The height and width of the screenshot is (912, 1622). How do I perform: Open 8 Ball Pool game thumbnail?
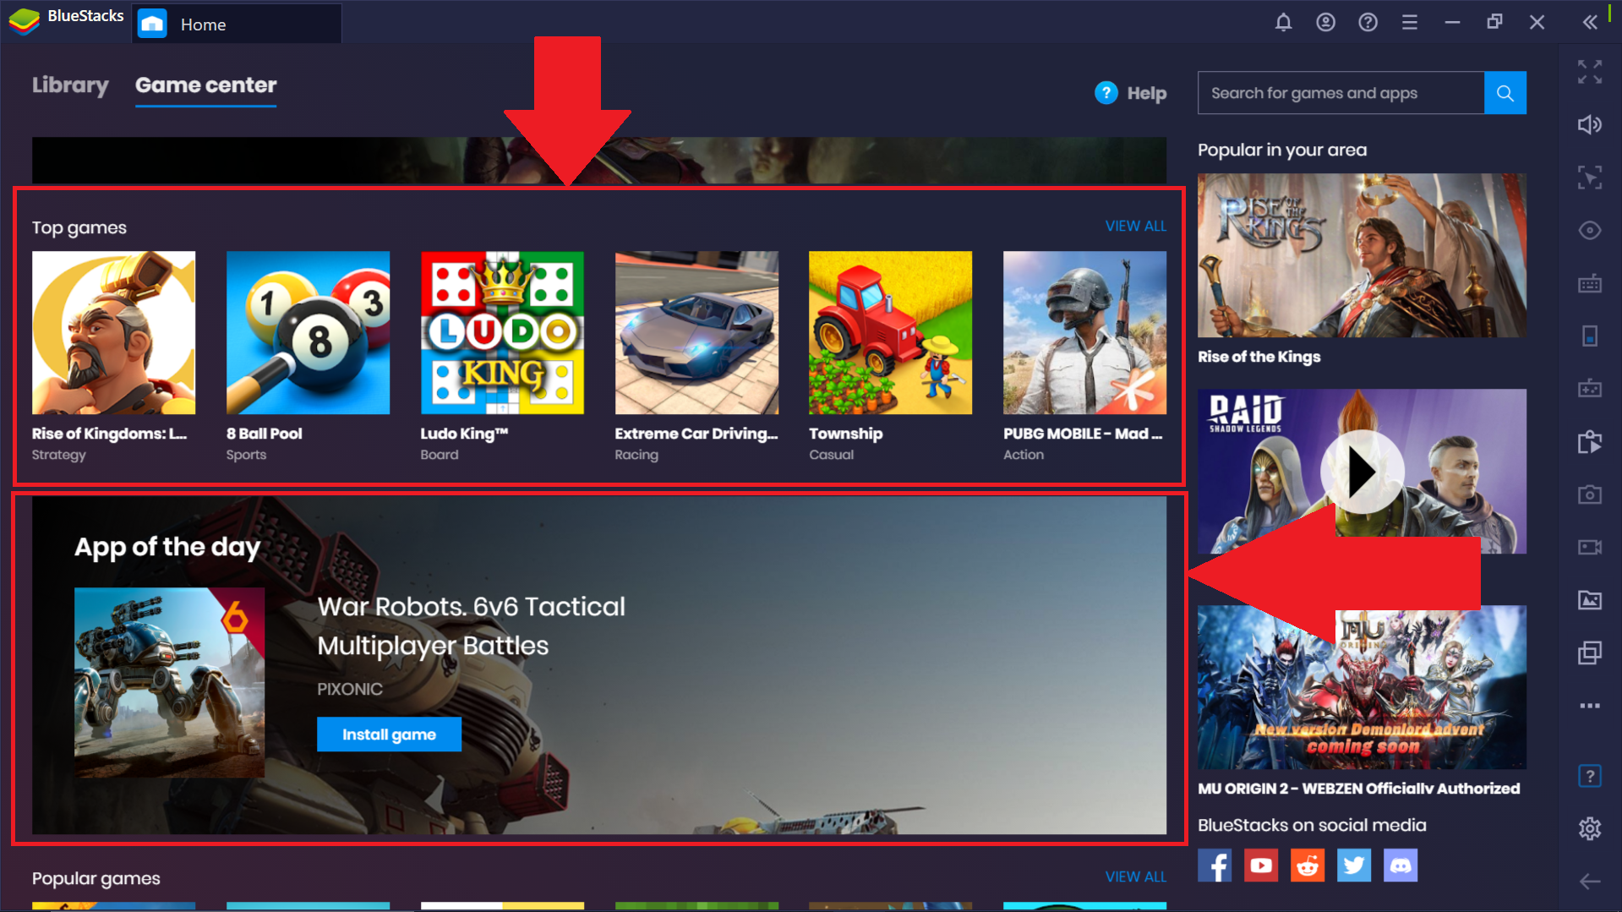pyautogui.click(x=308, y=333)
